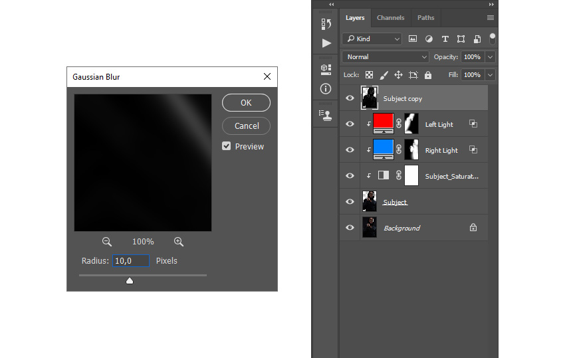Click the chain link on Left Light layer
The width and height of the screenshot is (565, 358).
399,124
